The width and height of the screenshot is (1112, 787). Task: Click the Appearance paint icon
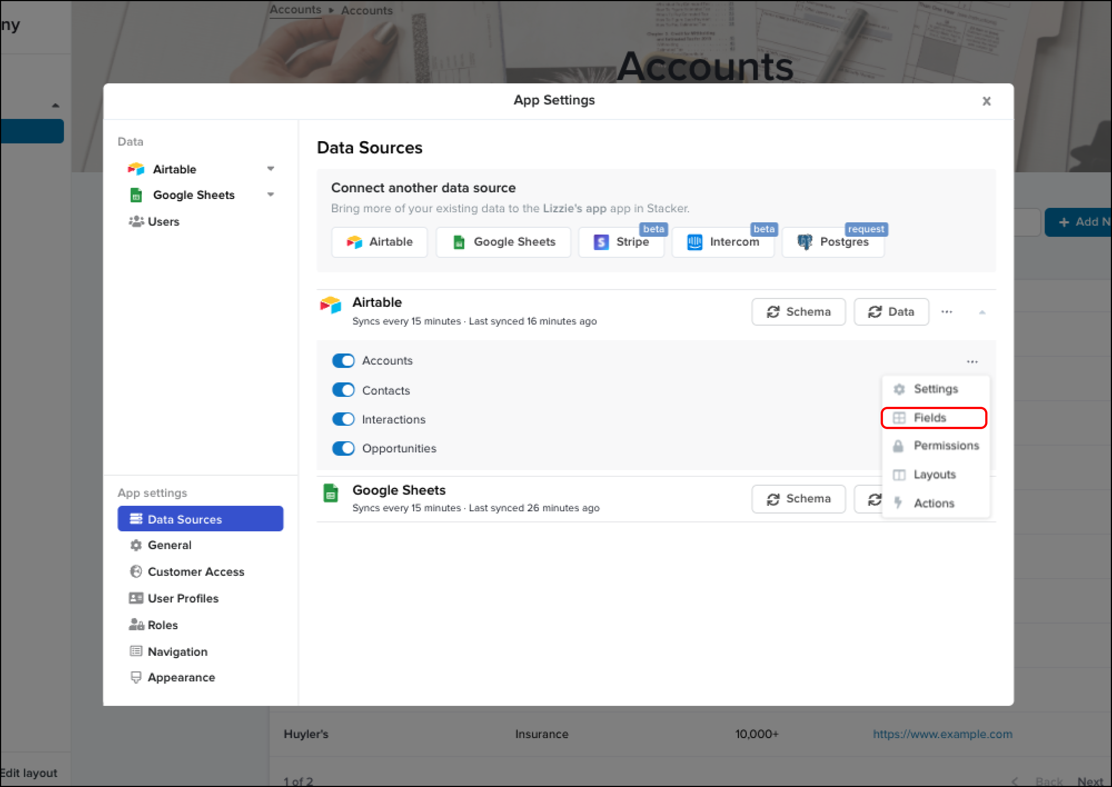click(136, 677)
